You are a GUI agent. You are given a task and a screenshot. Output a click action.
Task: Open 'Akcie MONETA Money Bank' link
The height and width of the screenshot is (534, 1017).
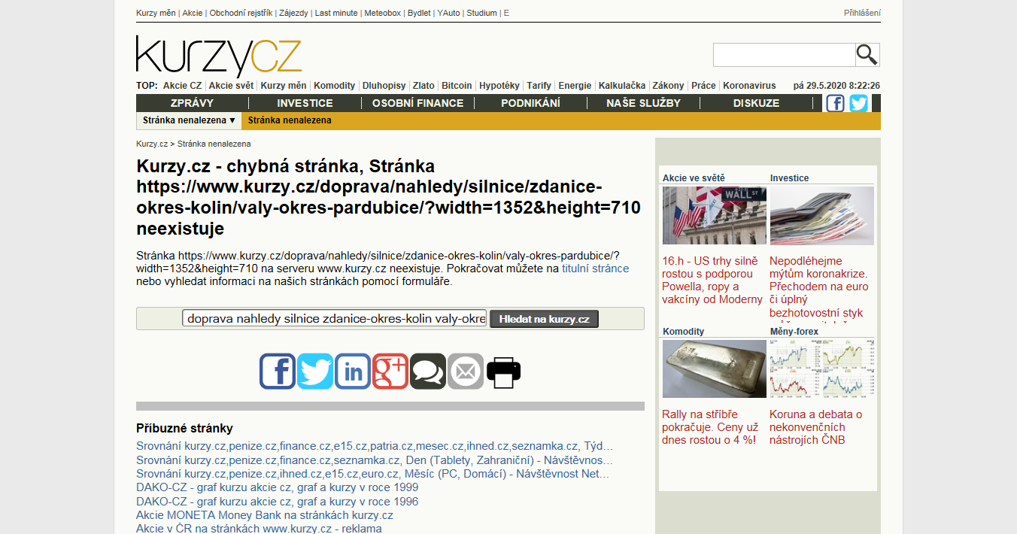[265, 515]
